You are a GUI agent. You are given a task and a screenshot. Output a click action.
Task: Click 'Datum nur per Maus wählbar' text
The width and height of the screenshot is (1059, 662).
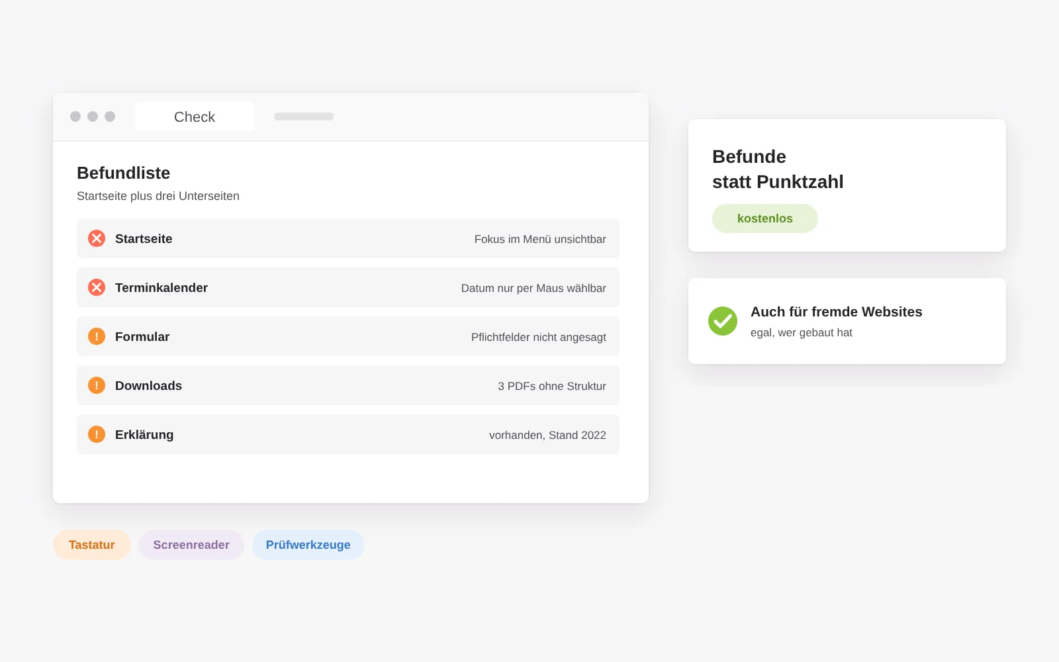point(533,288)
